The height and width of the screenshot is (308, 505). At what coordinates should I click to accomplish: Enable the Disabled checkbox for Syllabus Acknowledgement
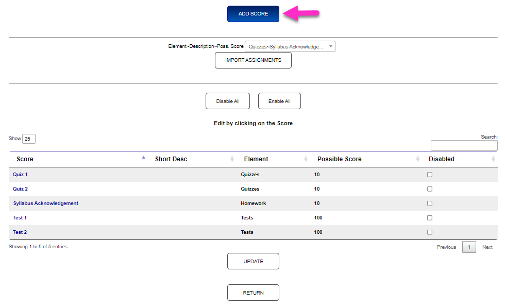[x=429, y=203]
